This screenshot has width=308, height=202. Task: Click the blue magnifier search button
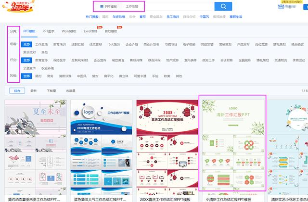click(x=223, y=6)
